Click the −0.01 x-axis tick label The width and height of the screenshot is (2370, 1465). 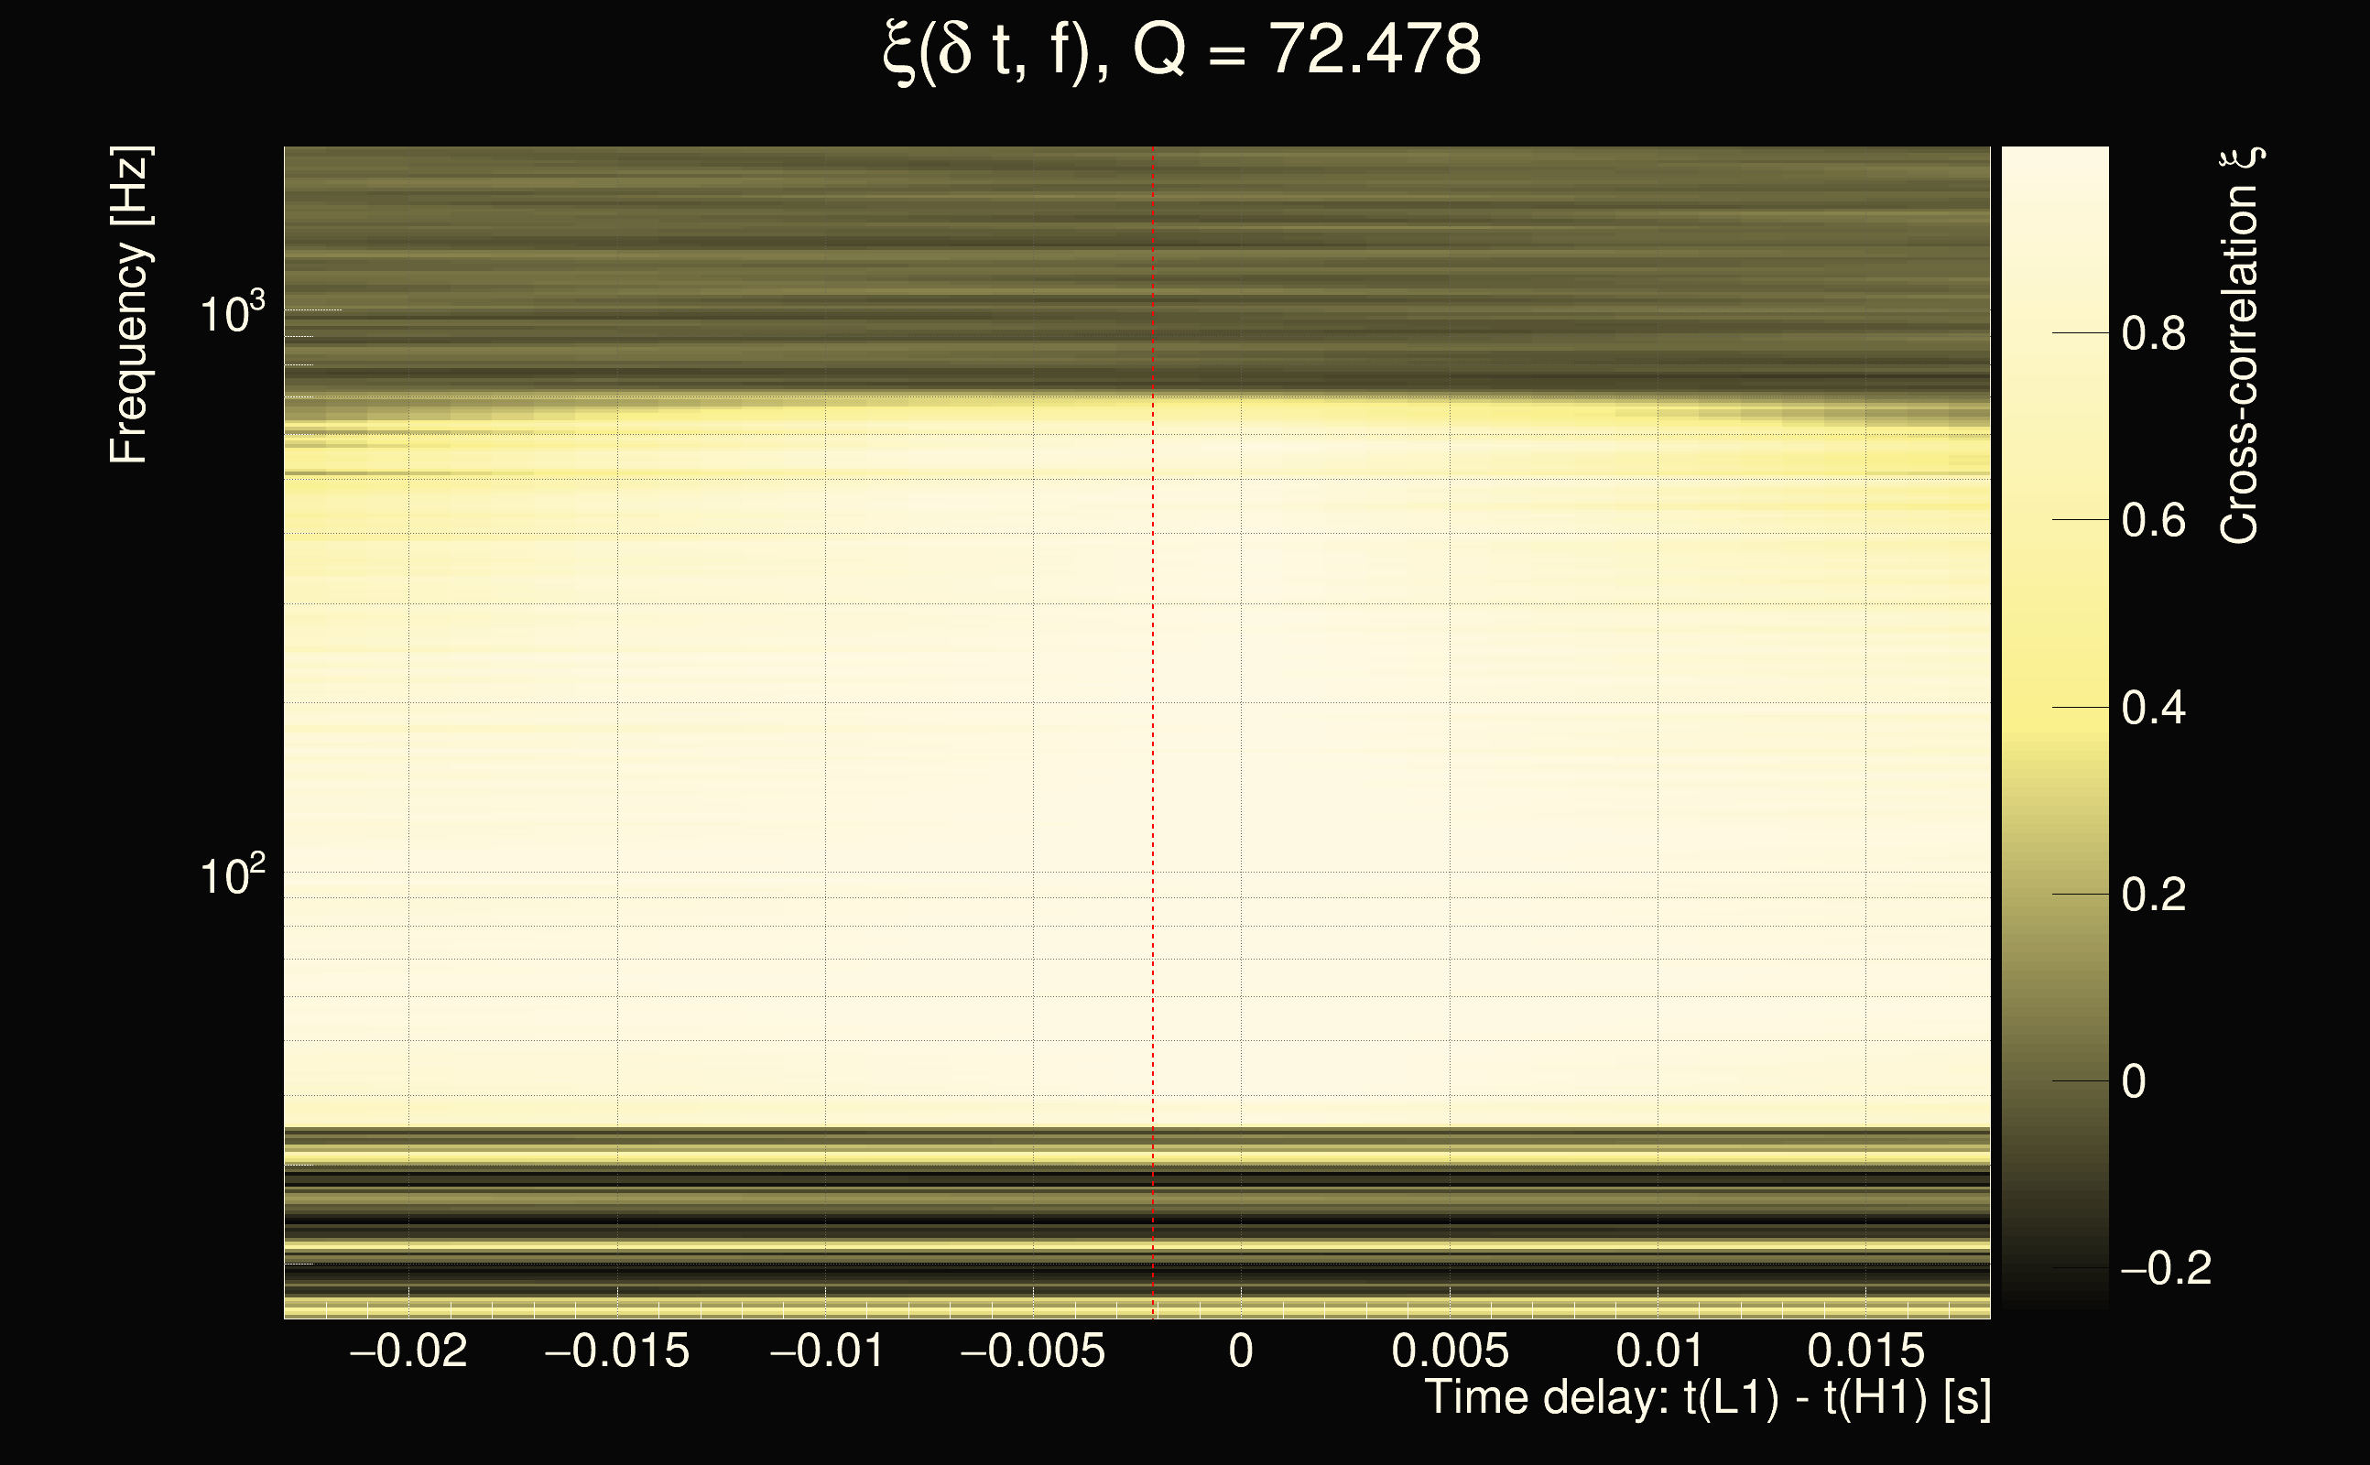[827, 1351]
